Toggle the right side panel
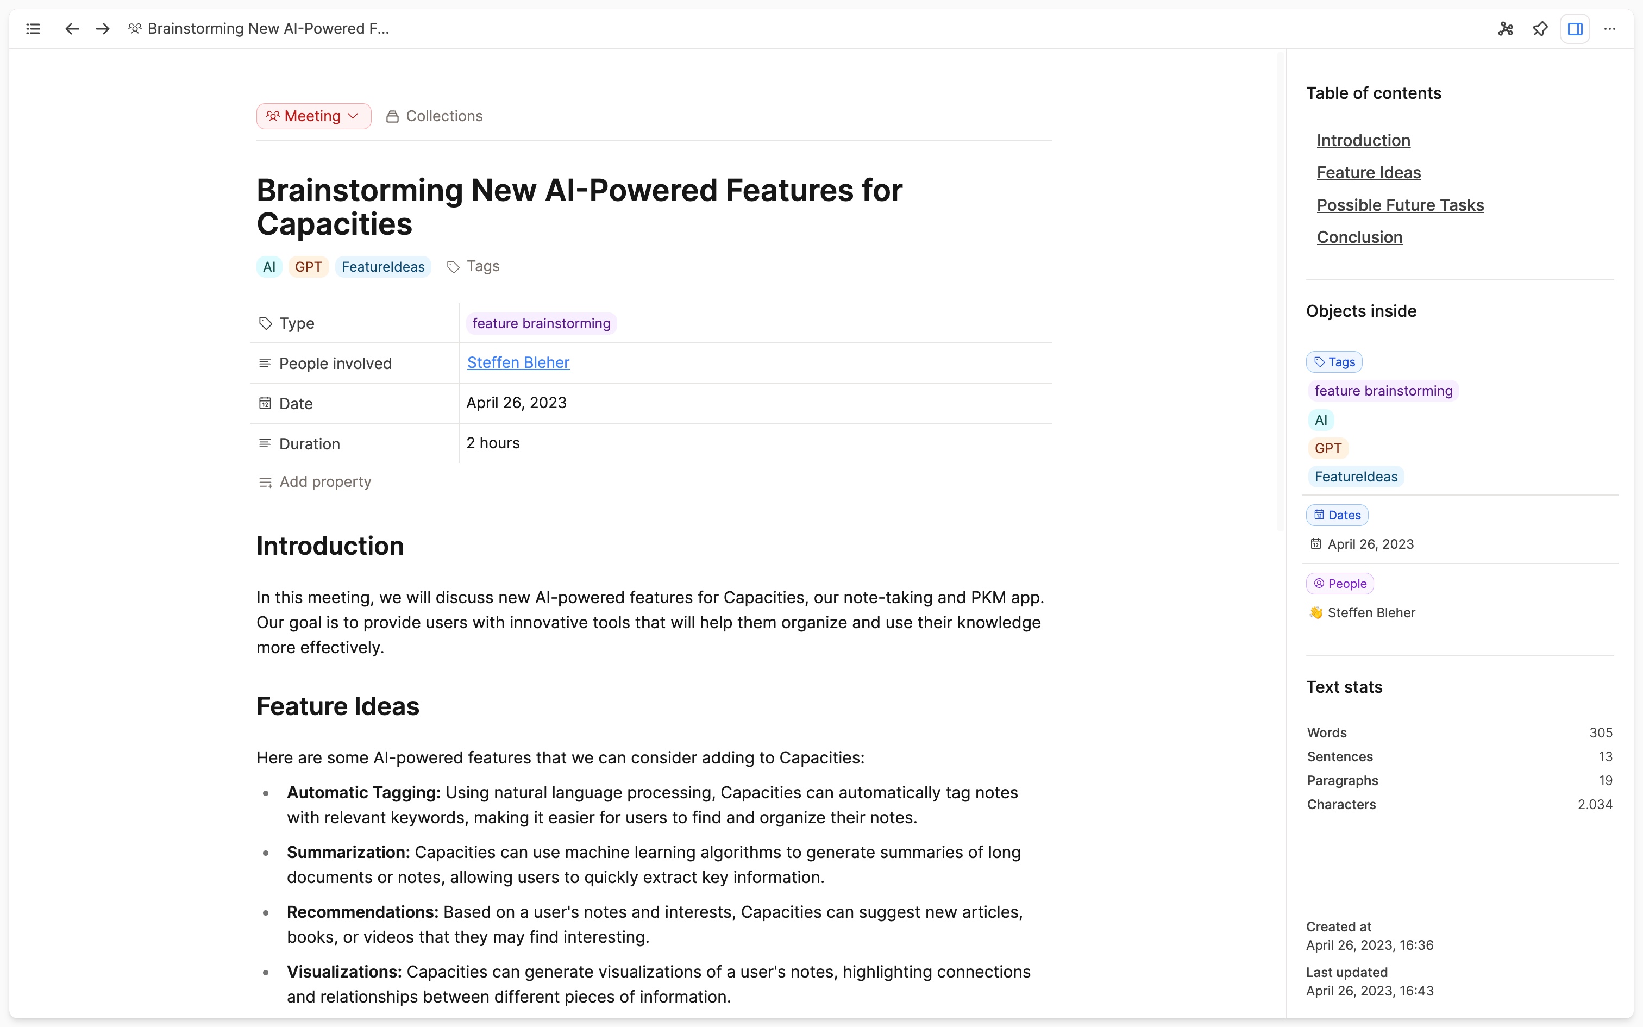The width and height of the screenshot is (1643, 1027). [x=1575, y=28]
